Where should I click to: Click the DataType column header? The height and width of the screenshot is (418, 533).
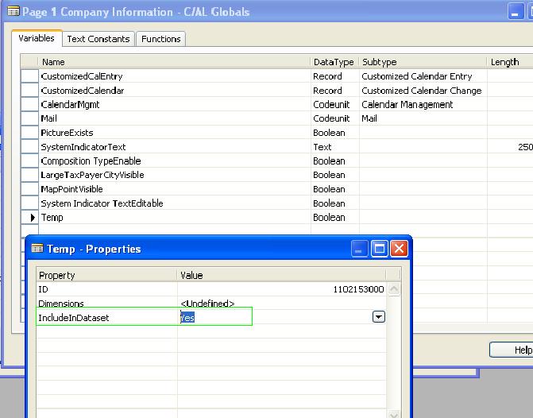point(335,62)
